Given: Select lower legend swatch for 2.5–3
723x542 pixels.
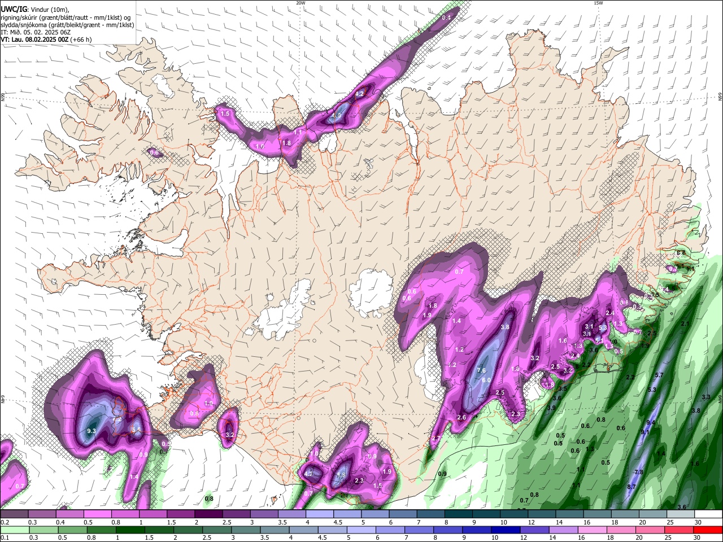Looking at the screenshot, I should (x=217, y=530).
